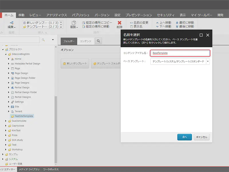Open the アナリティクス ribbon tab
This screenshot has width=229, height=172.
(x=56, y=15)
